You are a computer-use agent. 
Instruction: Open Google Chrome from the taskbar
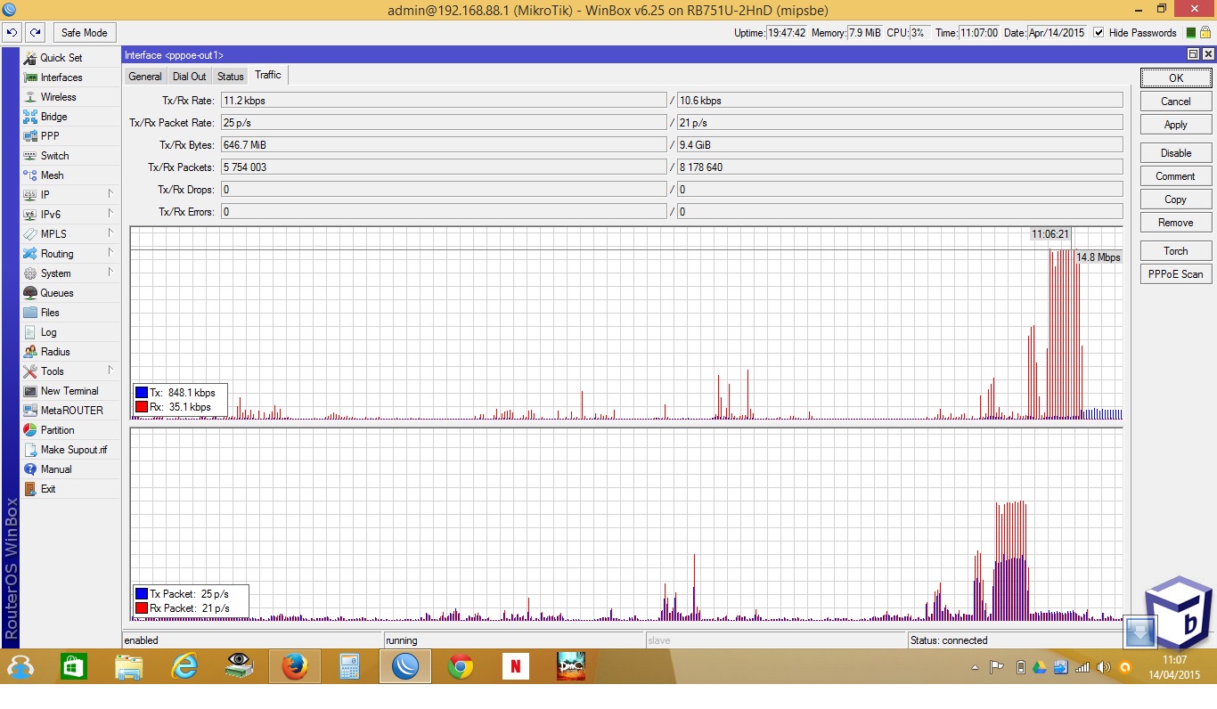coord(460,666)
